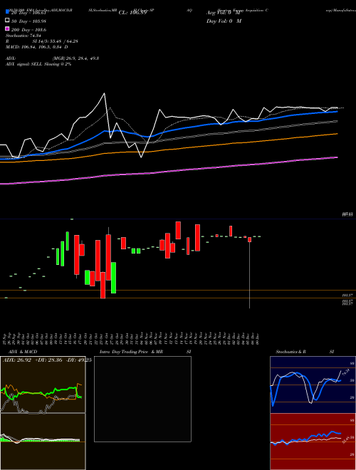This screenshot has height=470, width=356.
Task: Click the 'MACD: 106.84, 106.3, 0.34 D' line
Action: click(x=36, y=47)
